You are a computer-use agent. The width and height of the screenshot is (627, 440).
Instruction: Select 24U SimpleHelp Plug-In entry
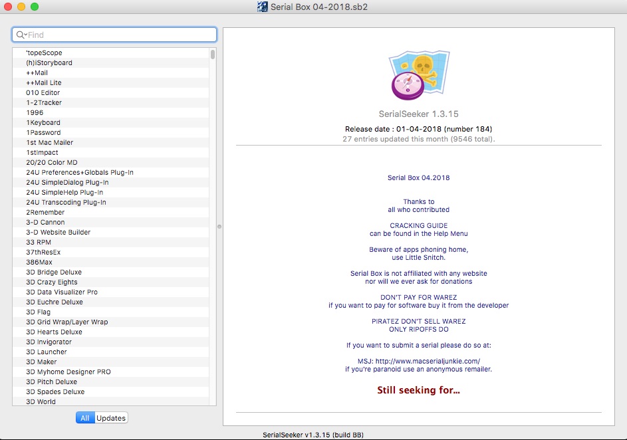point(111,193)
